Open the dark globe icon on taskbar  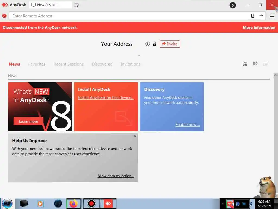tap(58, 204)
